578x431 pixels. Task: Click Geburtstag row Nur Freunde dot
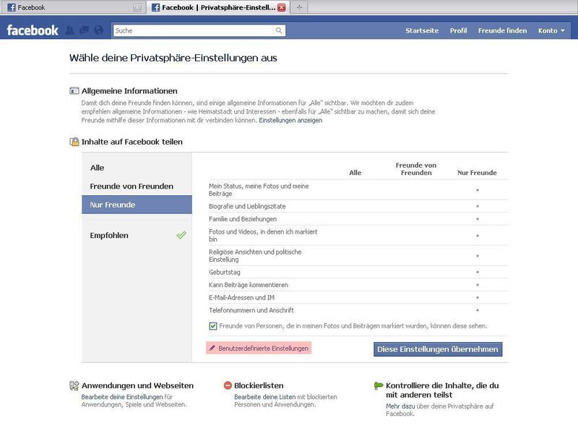click(x=478, y=272)
